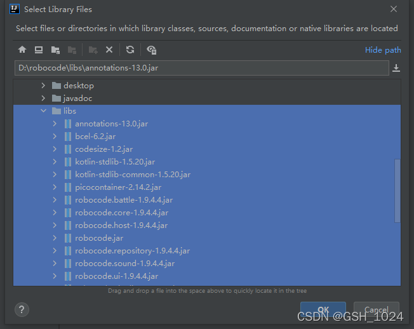Select robocode.battle-1.9.4.4.jar file
Viewport: 414px width, 329px height.
pos(207,200)
